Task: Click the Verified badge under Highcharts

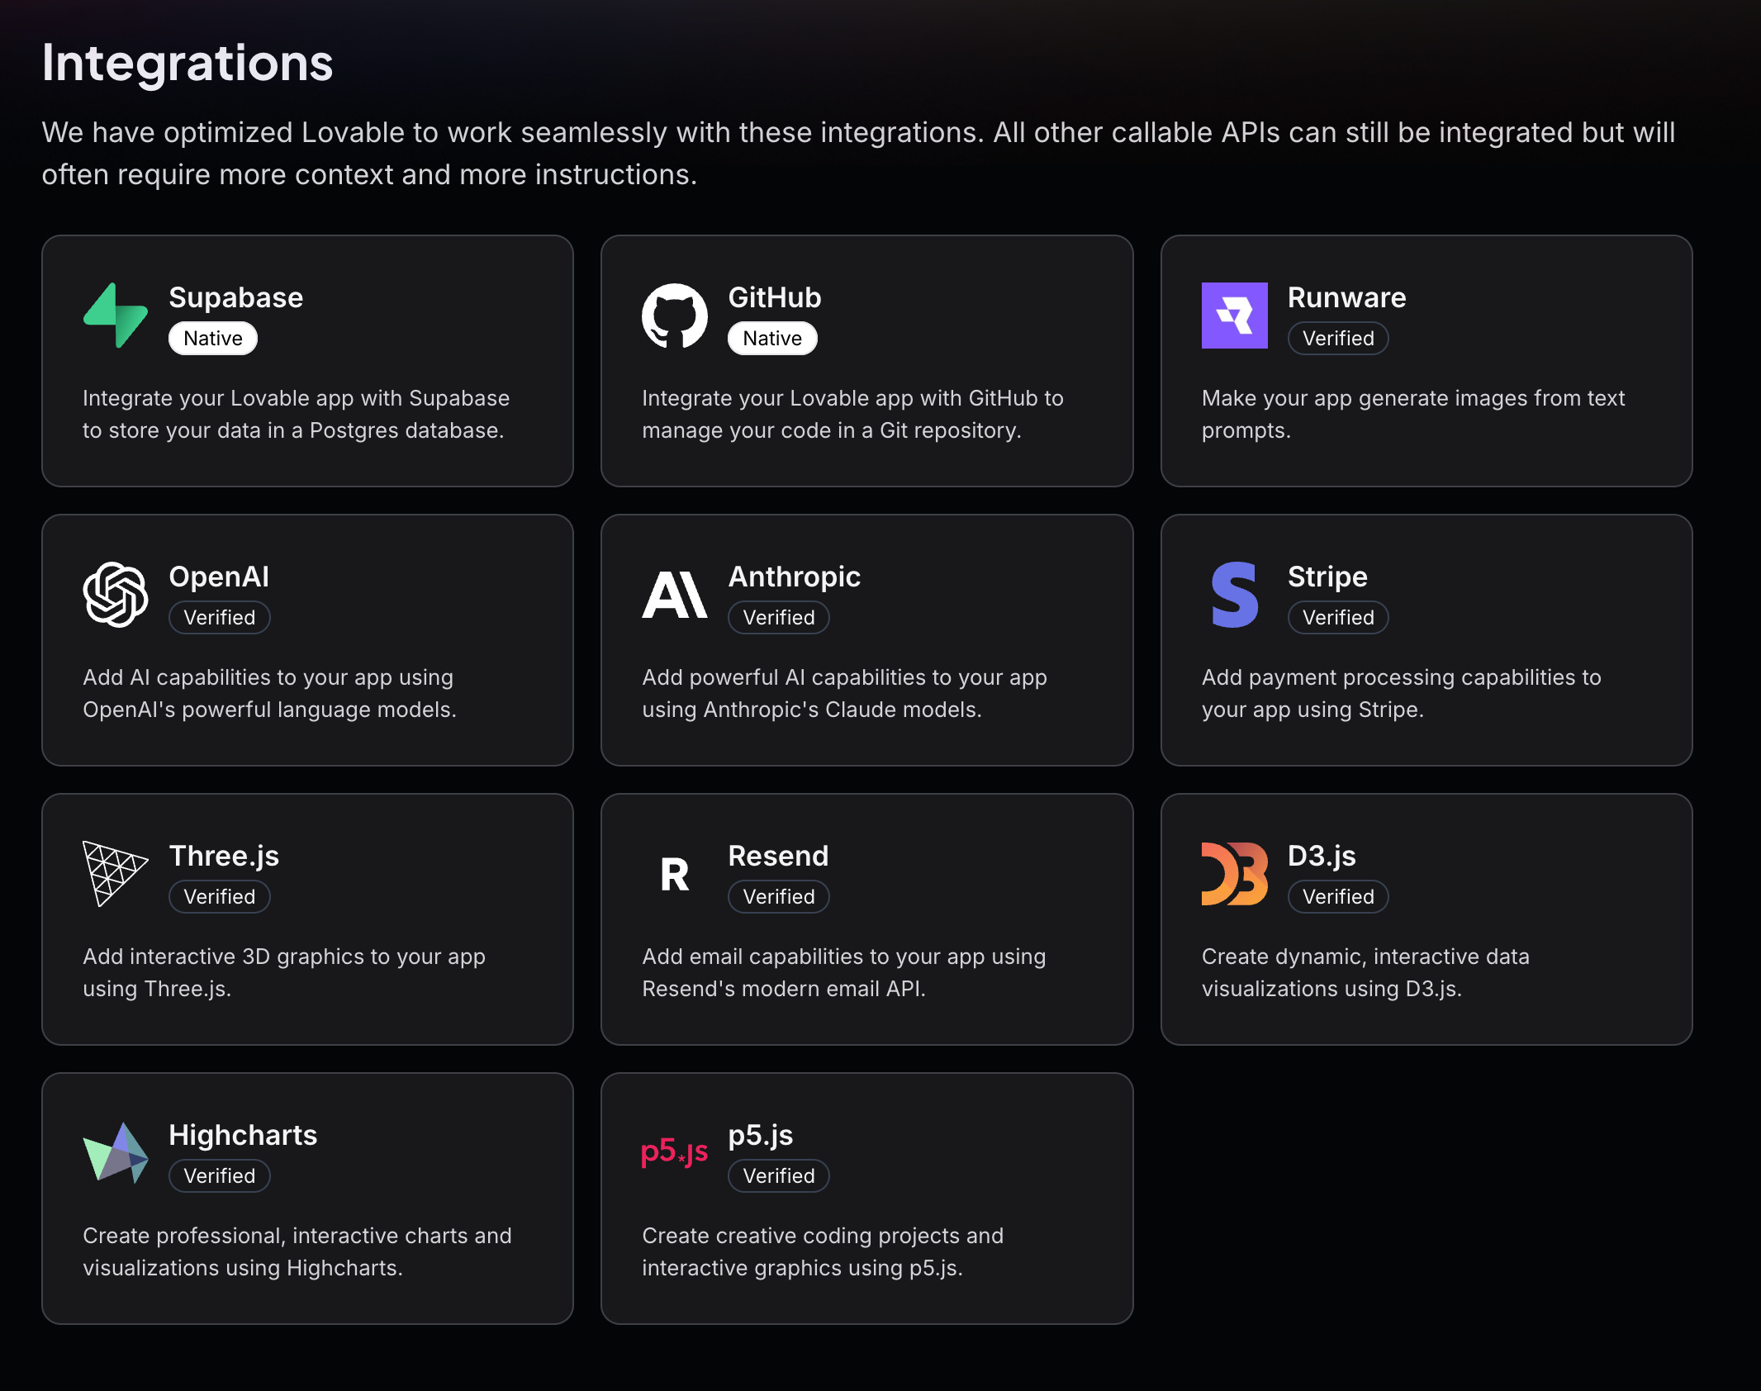Action: pos(220,1176)
